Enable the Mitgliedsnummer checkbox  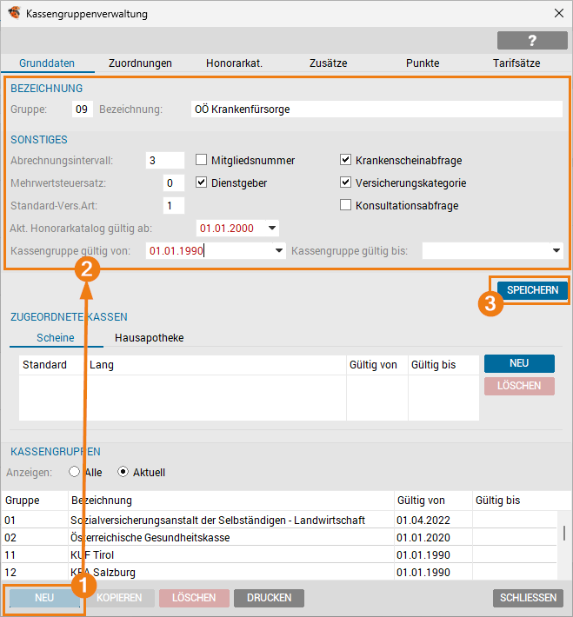[202, 160]
